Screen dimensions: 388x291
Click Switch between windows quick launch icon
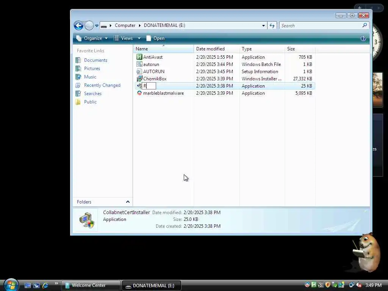click(36, 285)
